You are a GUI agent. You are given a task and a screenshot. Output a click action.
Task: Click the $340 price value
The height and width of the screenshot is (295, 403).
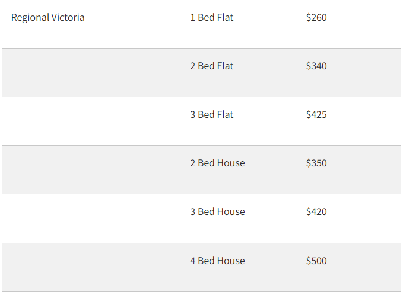tap(316, 66)
